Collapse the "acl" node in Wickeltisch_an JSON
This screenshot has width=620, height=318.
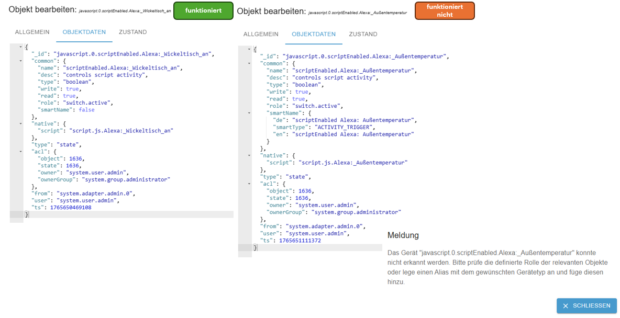pyautogui.click(x=20, y=152)
